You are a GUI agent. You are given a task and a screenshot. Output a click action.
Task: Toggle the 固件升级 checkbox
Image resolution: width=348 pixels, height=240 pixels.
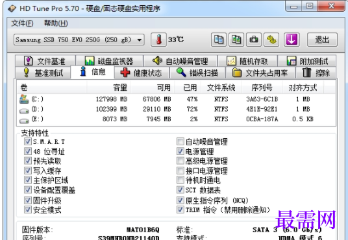coord(28,200)
